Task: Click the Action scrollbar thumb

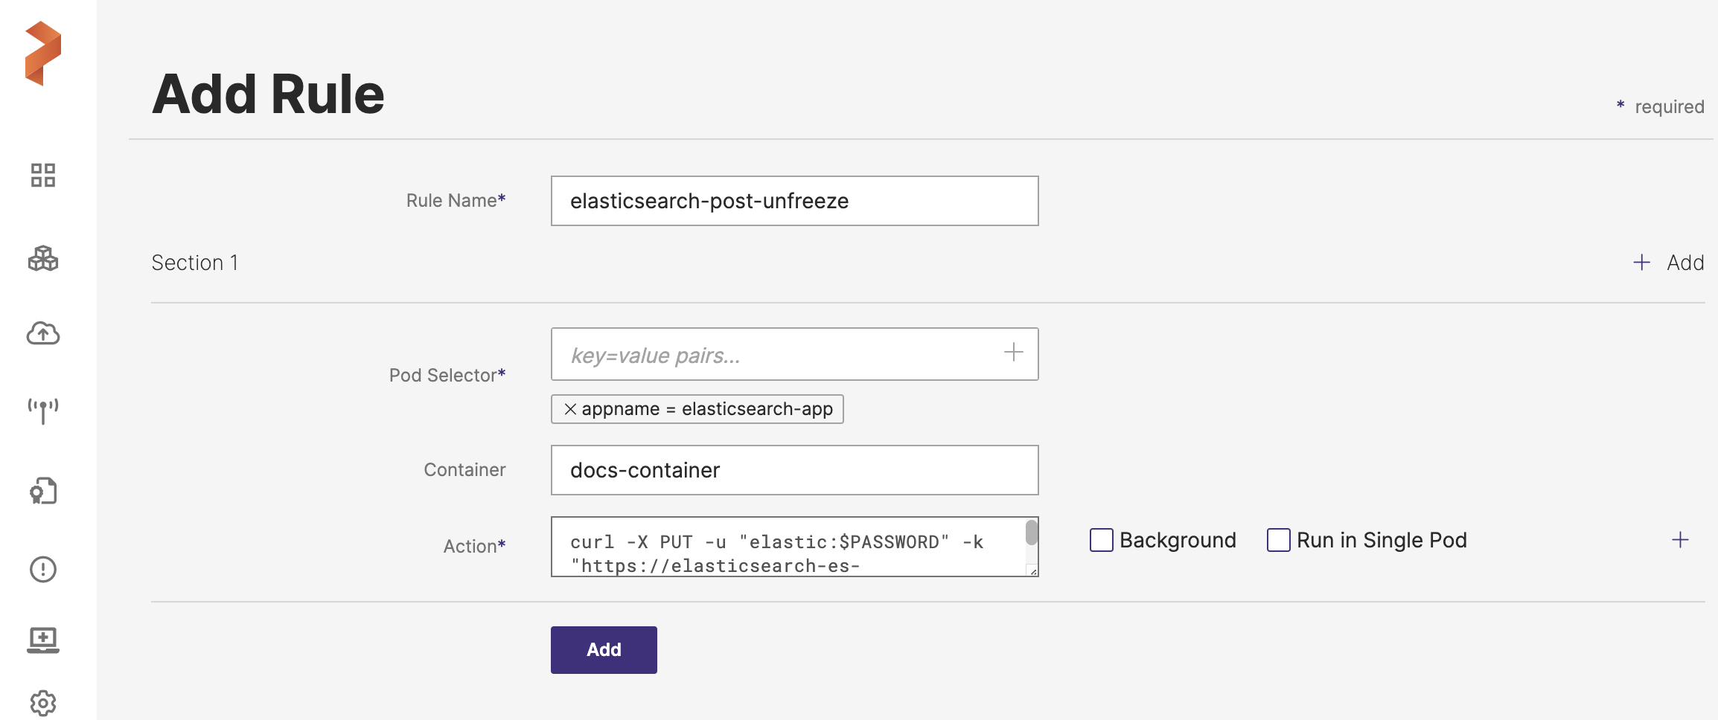Action: (1031, 533)
